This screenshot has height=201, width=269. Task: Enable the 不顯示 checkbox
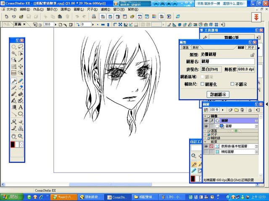click(x=232, y=84)
